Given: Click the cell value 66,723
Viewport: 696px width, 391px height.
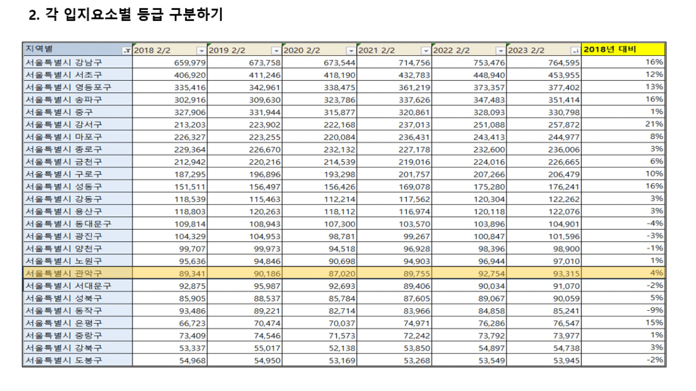Looking at the screenshot, I should pos(193,324).
